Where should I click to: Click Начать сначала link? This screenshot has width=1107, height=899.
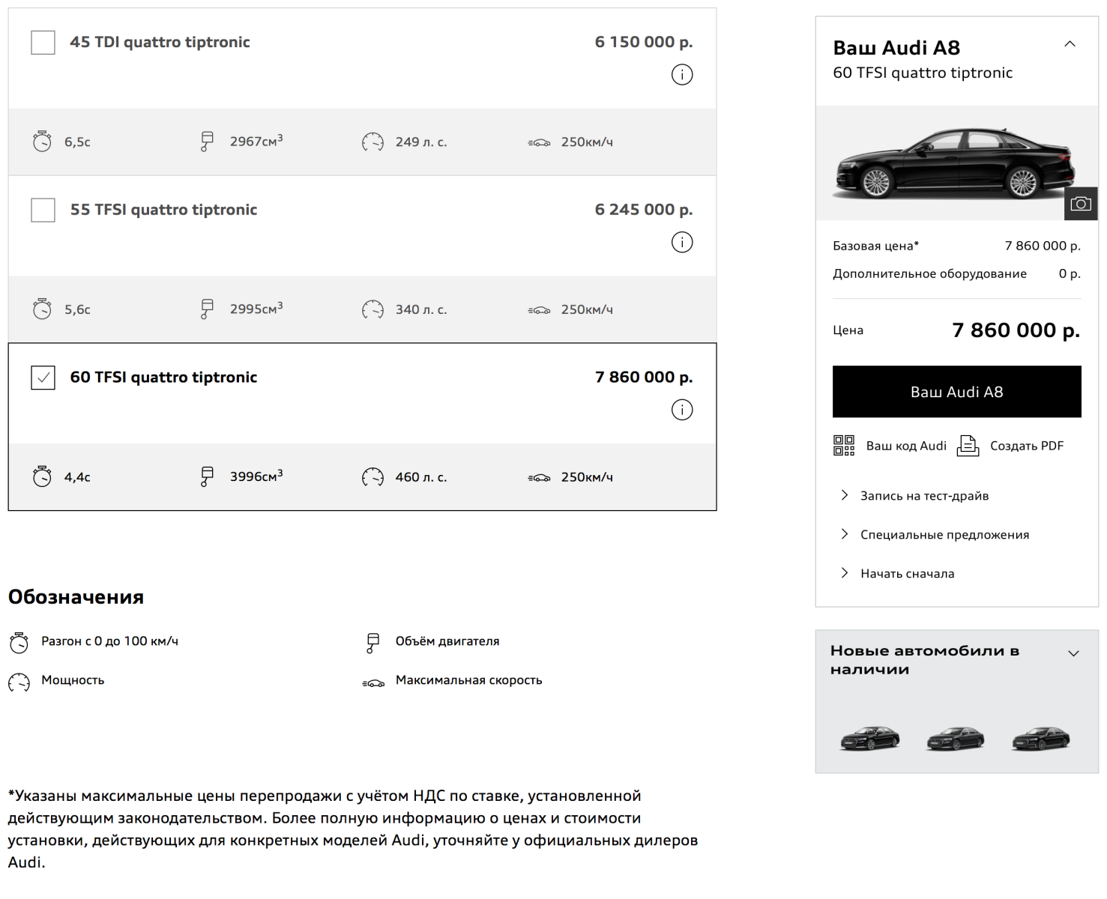[x=907, y=574]
